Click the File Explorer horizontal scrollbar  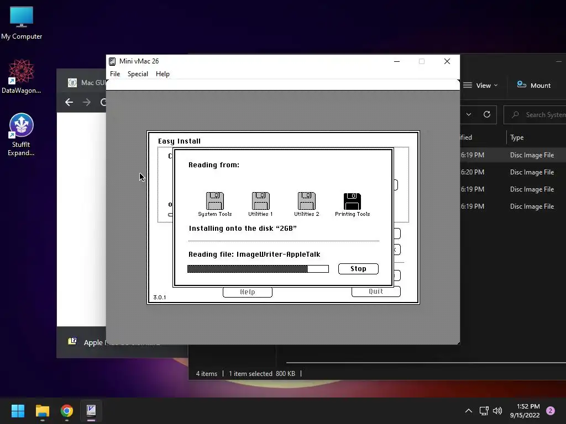pyautogui.click(x=426, y=363)
